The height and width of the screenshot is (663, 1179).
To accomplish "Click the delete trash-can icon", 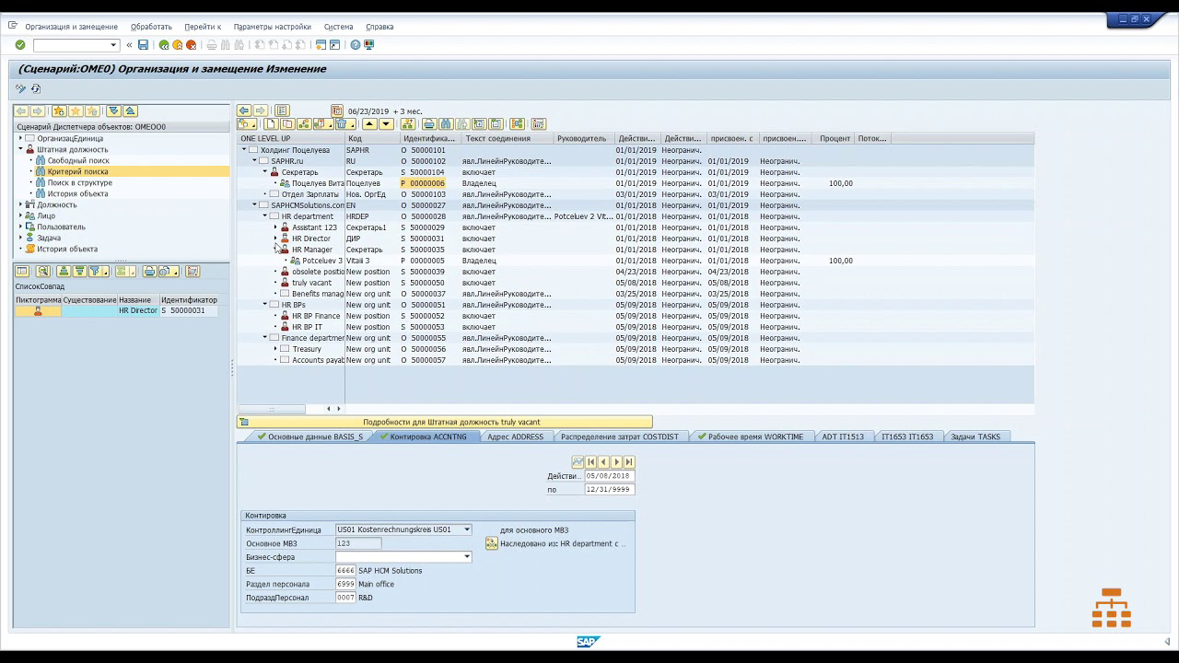I will (x=341, y=124).
